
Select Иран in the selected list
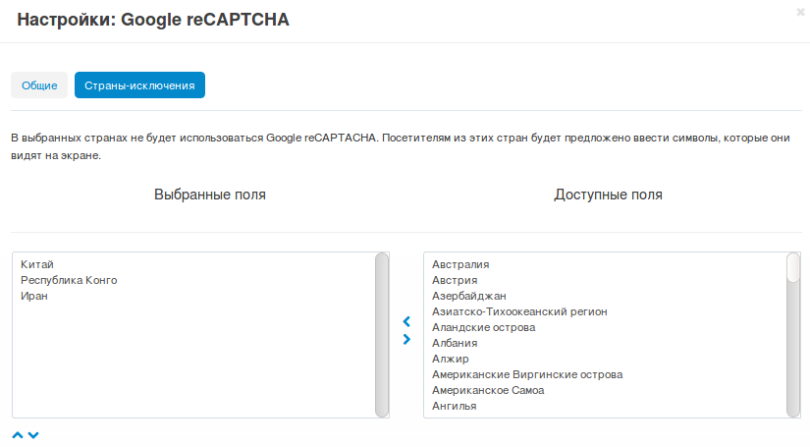34,296
